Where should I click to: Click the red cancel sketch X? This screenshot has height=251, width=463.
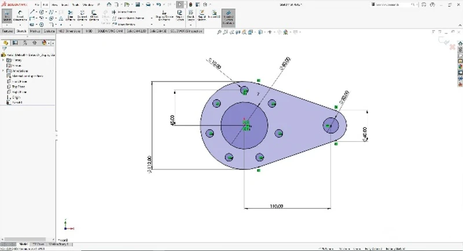click(x=452, y=47)
